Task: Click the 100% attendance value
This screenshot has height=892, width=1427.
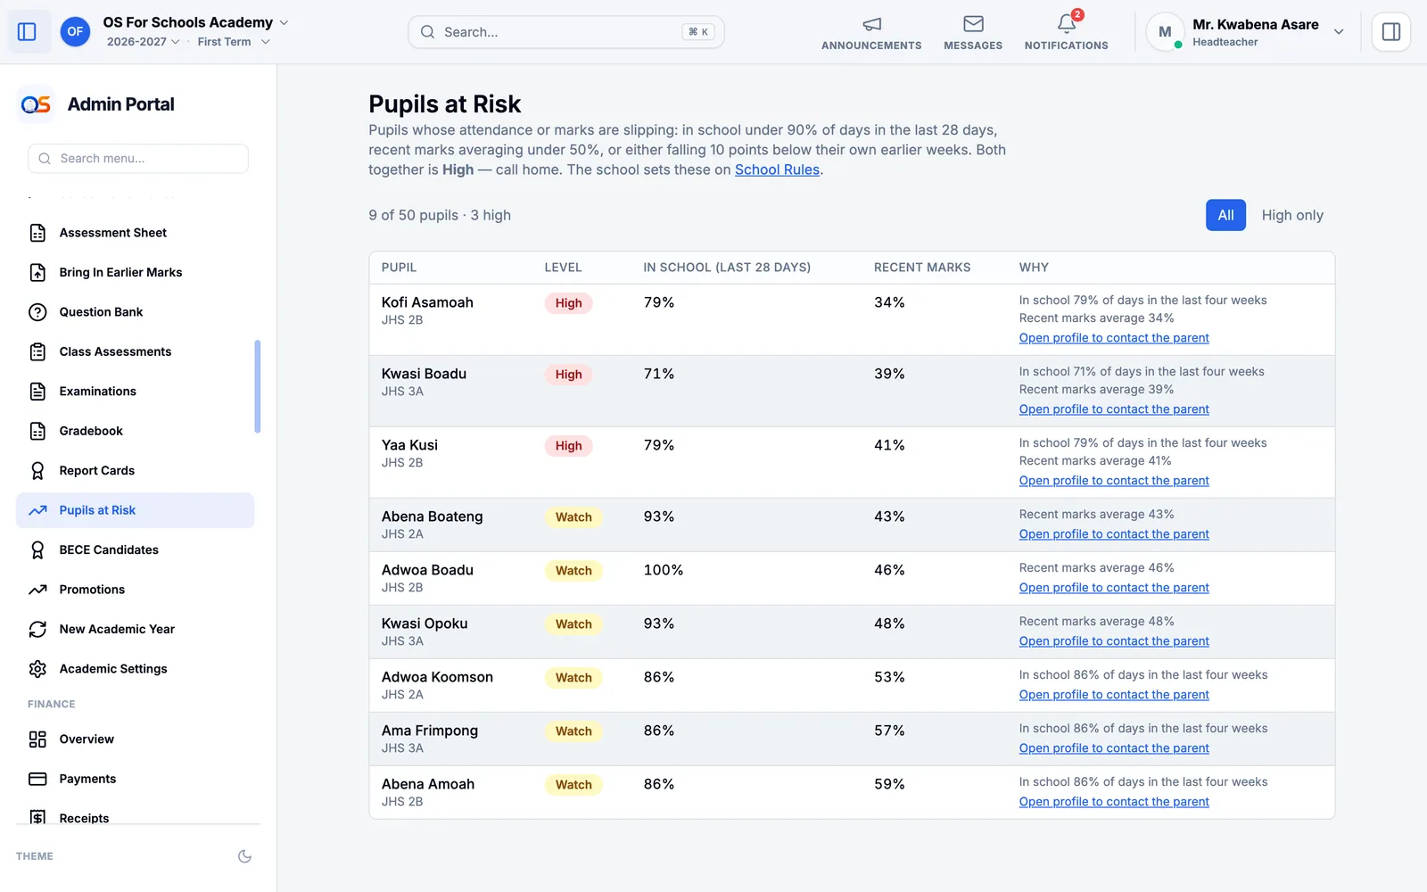Action: pos(664,570)
